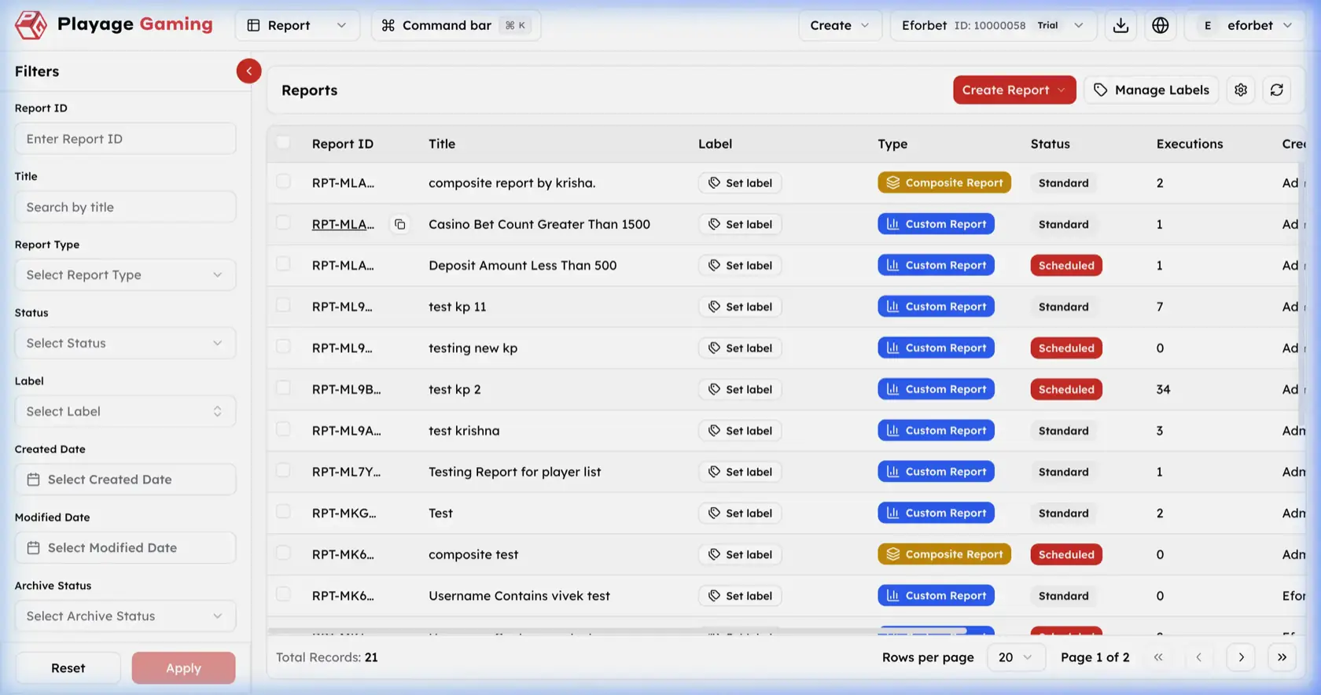The height and width of the screenshot is (695, 1321).
Task: Click the Create Report button
Action: 1014,90
